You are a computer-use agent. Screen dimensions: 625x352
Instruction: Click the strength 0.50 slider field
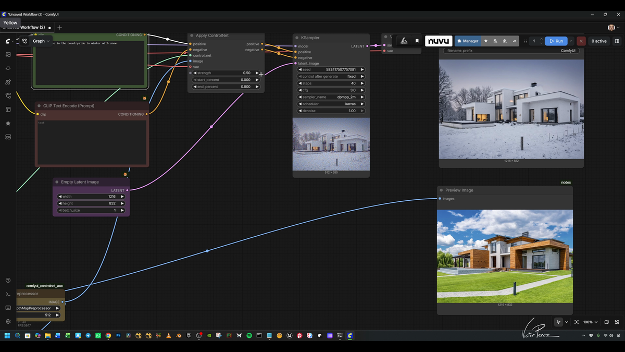point(226,73)
